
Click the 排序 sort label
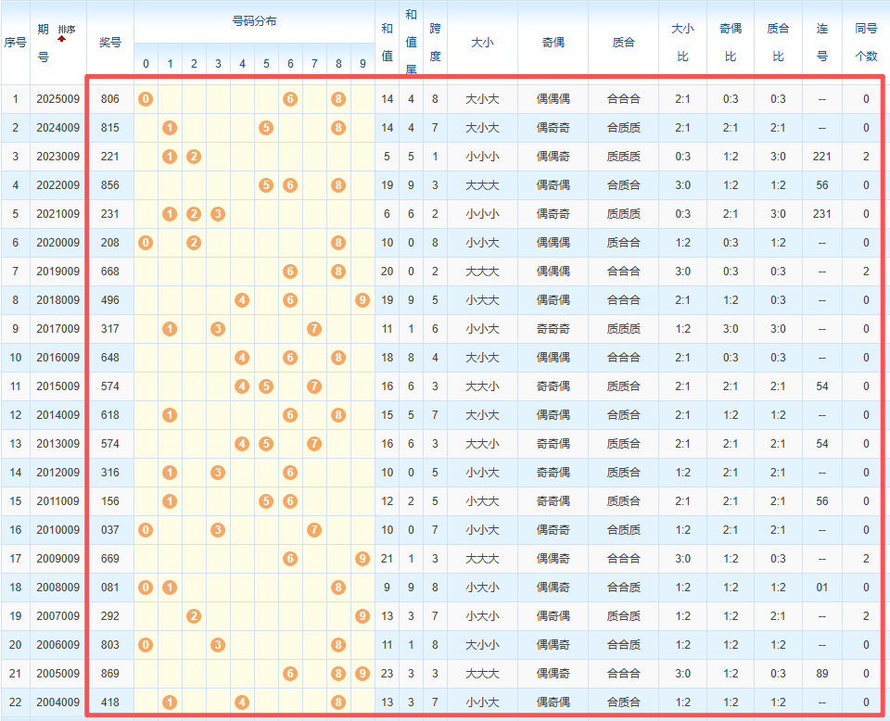(67, 30)
